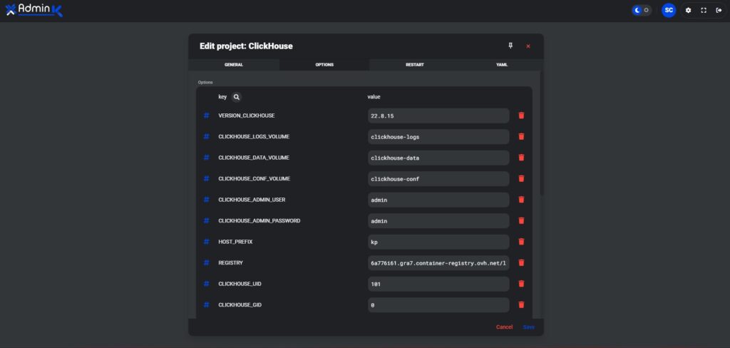
Task: Click the logout icon
Action: pyautogui.click(x=719, y=10)
